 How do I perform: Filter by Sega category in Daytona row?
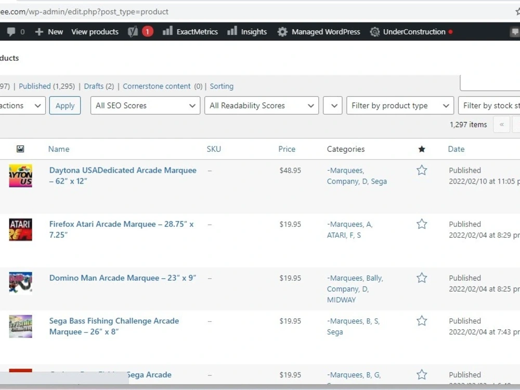[x=379, y=181]
